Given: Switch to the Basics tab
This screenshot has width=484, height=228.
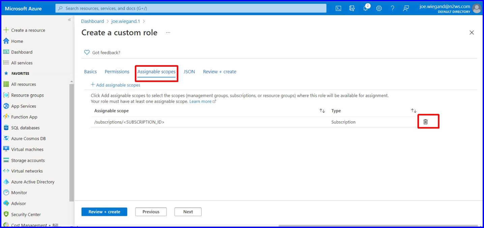Looking at the screenshot, I should point(90,72).
